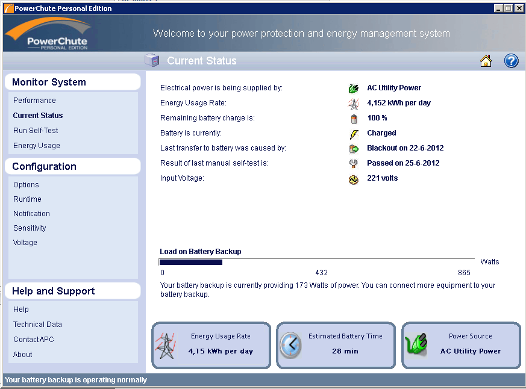Open the Help link in the sidebar
Viewport: 526px width, 389px height.
point(21,309)
